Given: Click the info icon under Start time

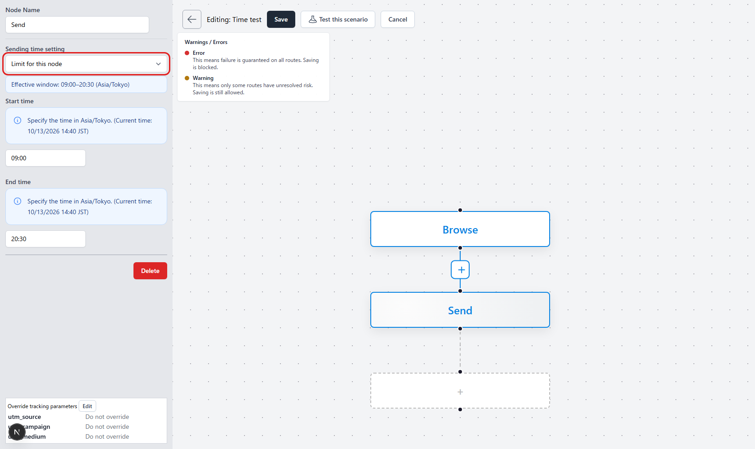Looking at the screenshot, I should (x=18, y=120).
